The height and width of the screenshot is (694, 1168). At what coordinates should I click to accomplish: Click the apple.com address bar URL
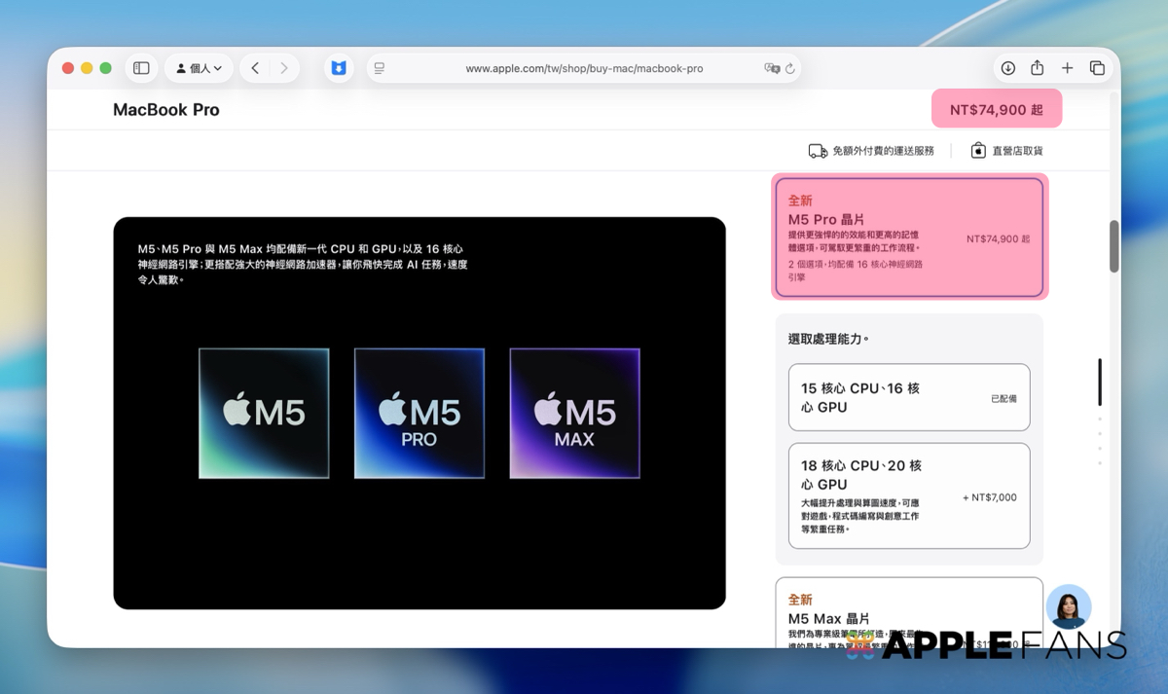click(584, 68)
